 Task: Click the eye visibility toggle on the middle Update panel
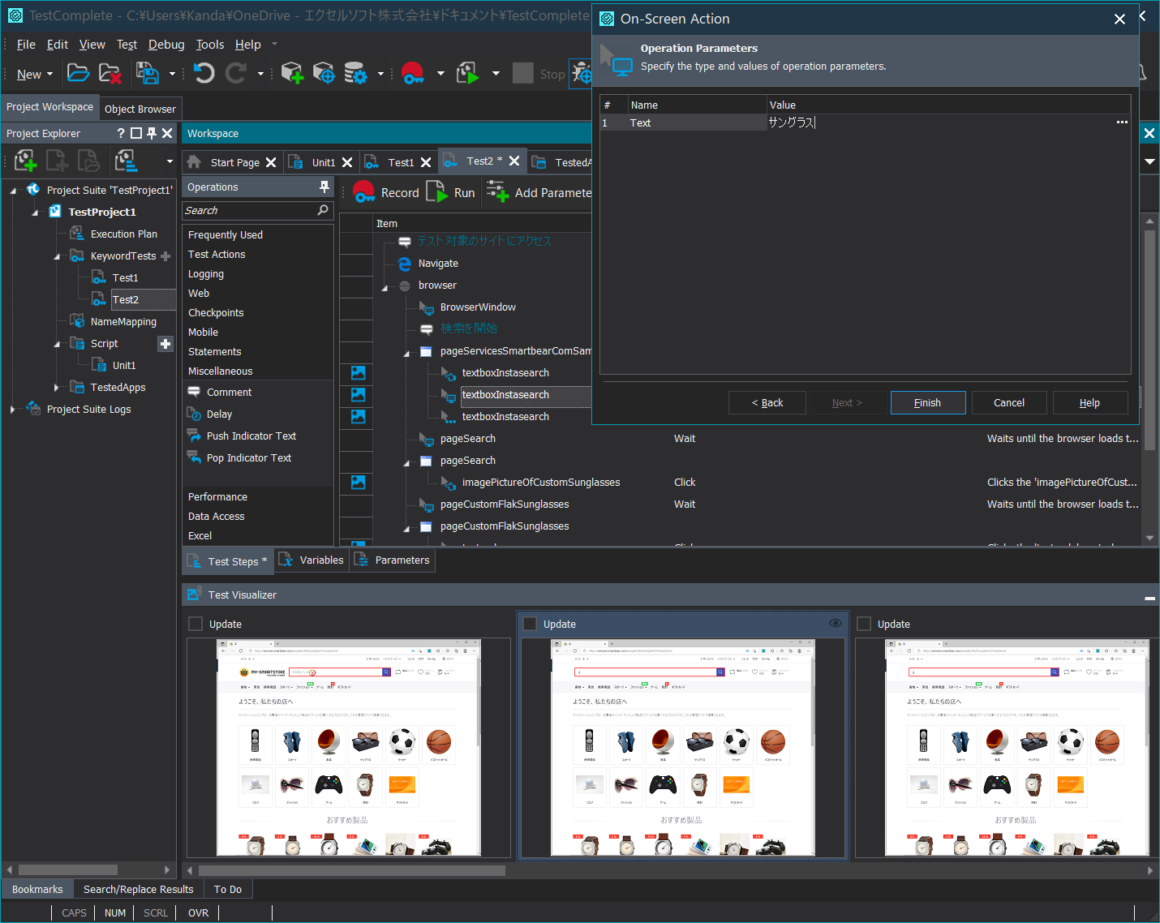click(x=835, y=623)
